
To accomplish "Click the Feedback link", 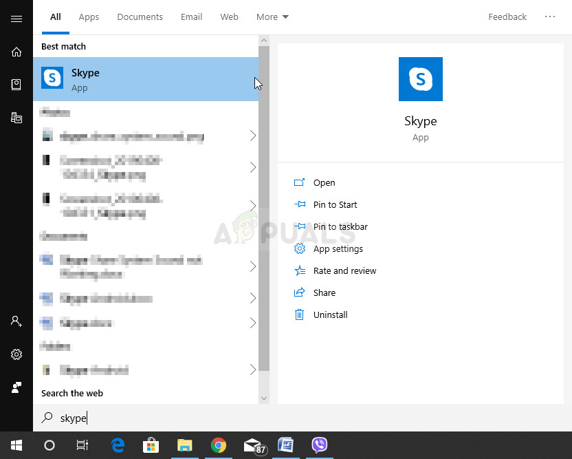I will [507, 17].
